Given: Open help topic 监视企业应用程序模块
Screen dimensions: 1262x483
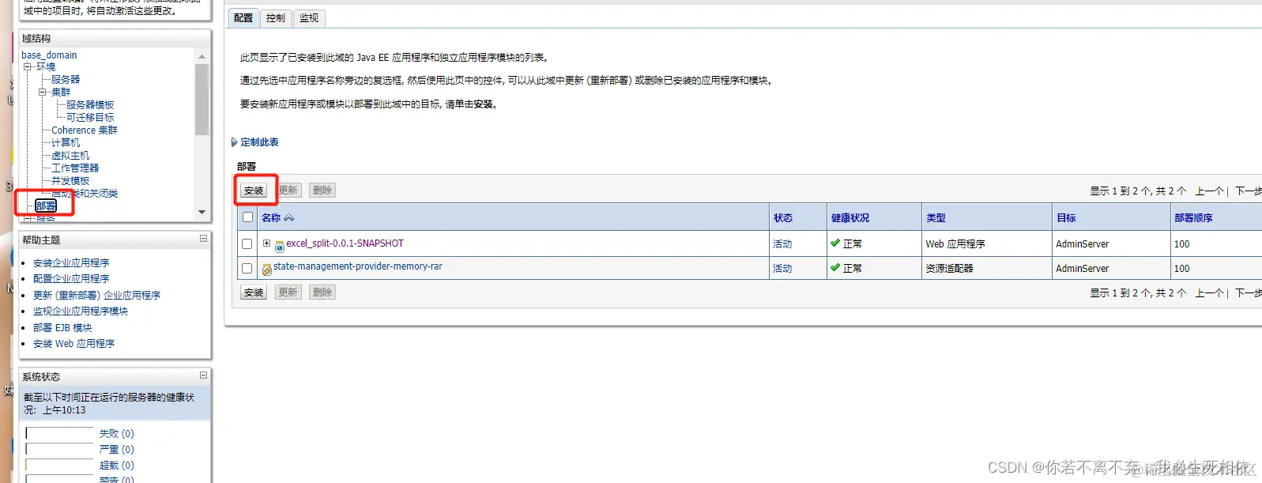Looking at the screenshot, I should click(x=81, y=311).
